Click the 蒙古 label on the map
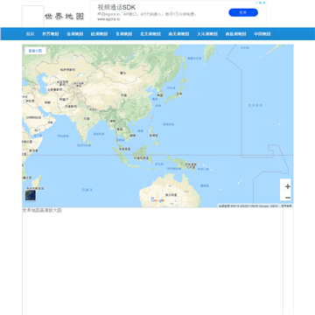Screen dimensions: 315x315 pos(122,73)
